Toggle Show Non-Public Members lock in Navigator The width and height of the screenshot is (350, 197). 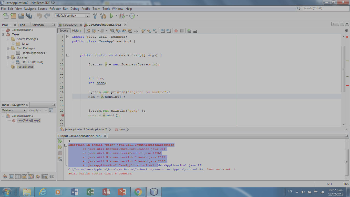coord(24,176)
